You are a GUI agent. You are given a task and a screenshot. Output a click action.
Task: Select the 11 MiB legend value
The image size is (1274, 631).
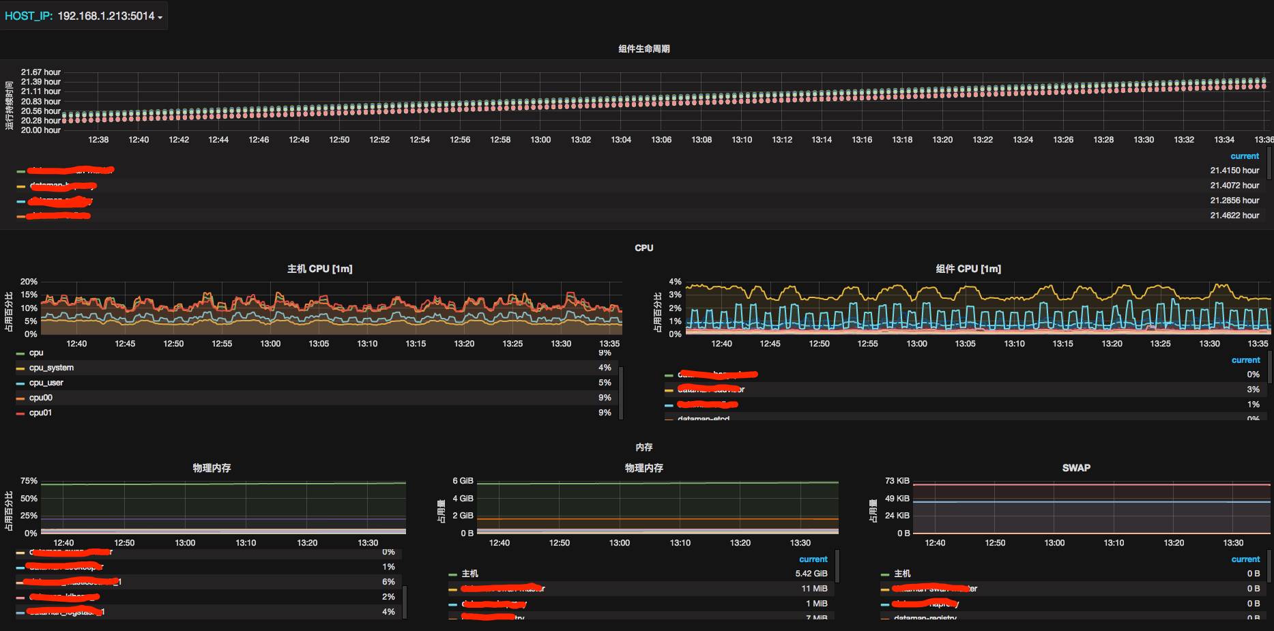coord(815,589)
